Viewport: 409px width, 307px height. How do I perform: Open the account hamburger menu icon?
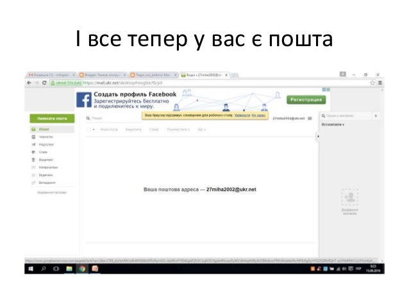[x=310, y=119]
